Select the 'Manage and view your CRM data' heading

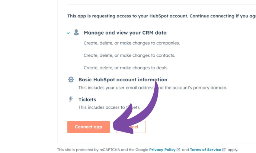[x=125, y=33]
